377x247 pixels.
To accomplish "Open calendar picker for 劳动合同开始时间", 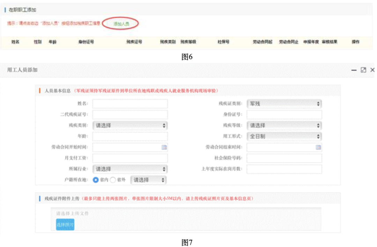I will pos(164,147).
